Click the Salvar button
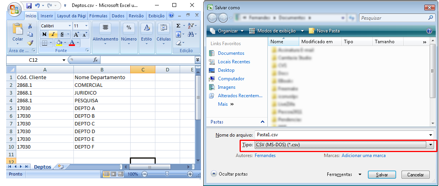 (382, 174)
